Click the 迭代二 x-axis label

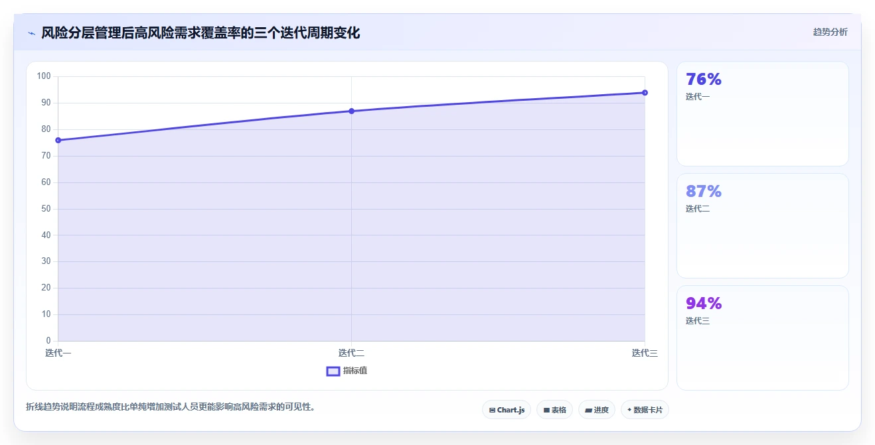click(351, 353)
